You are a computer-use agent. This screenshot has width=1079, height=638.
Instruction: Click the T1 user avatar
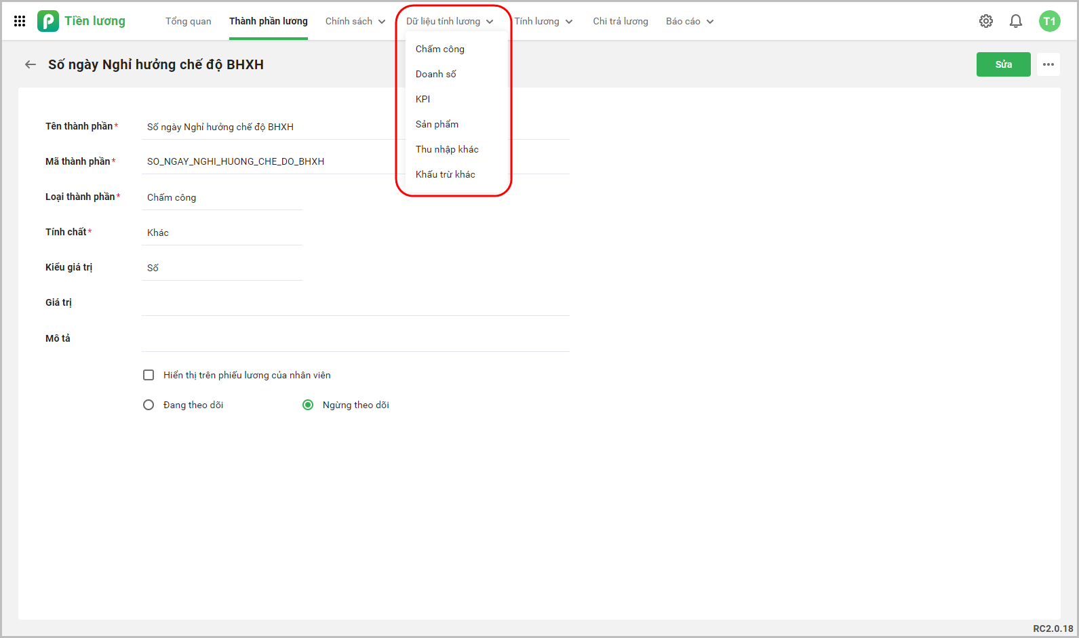pyautogui.click(x=1048, y=21)
